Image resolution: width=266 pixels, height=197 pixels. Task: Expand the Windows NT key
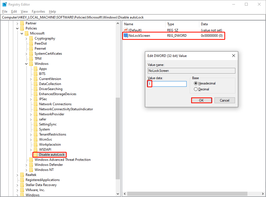pos(26,170)
